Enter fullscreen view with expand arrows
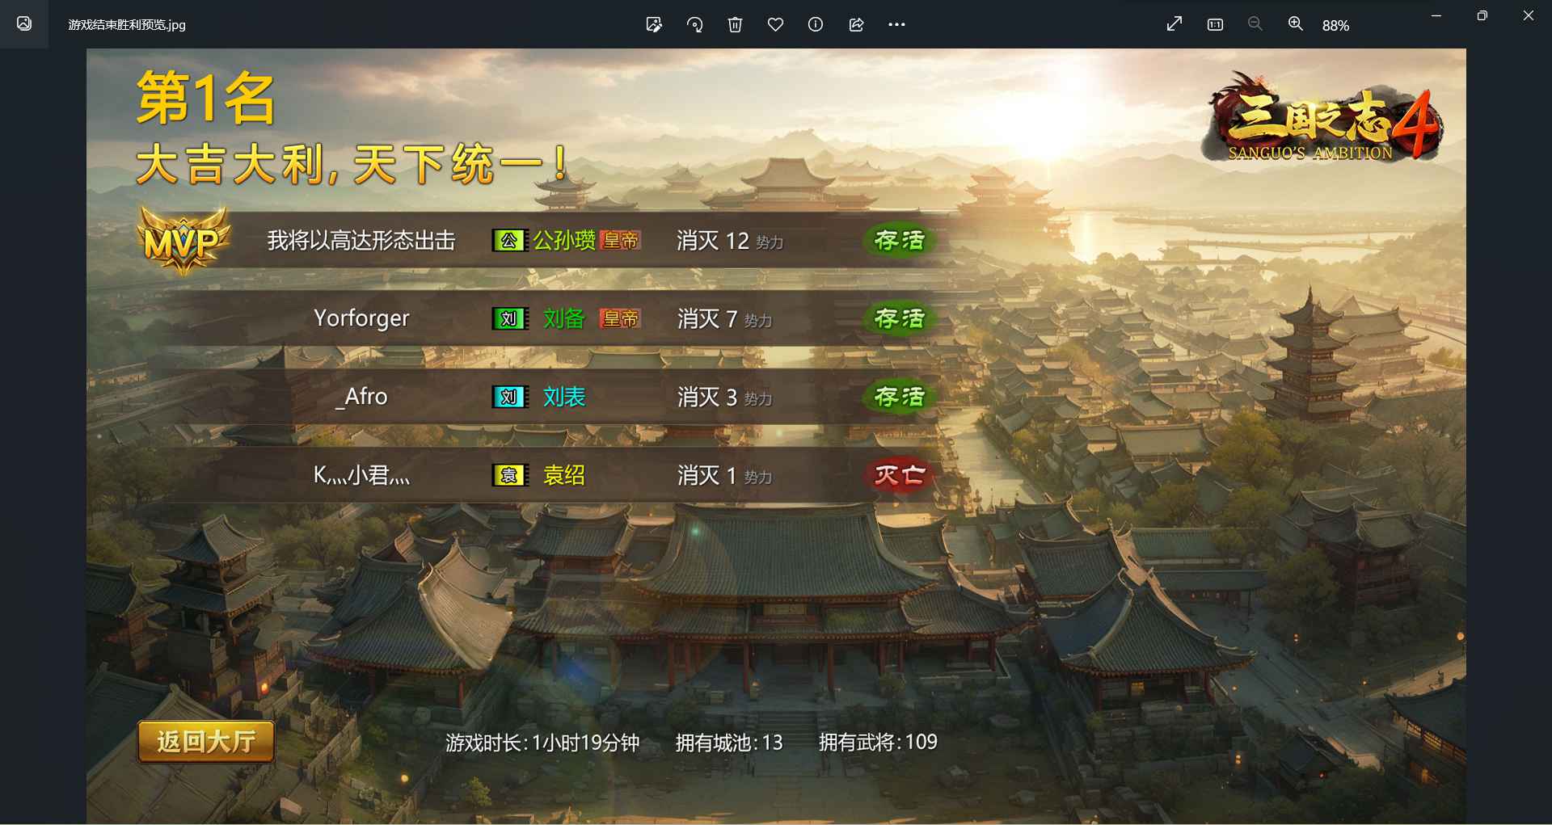This screenshot has width=1552, height=825. (x=1175, y=24)
